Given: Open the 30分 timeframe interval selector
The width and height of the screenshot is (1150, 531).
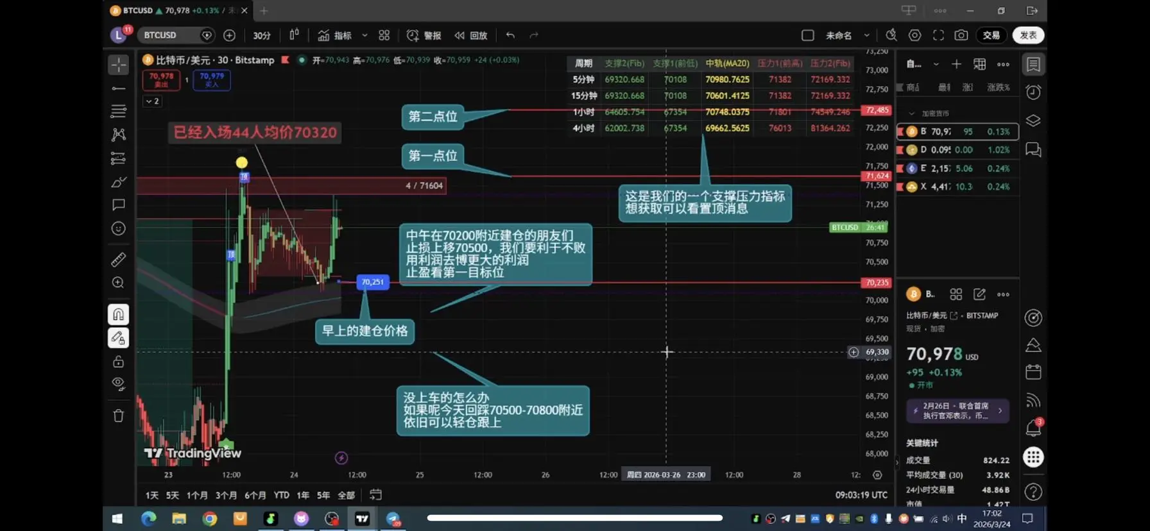Looking at the screenshot, I should pyautogui.click(x=262, y=35).
